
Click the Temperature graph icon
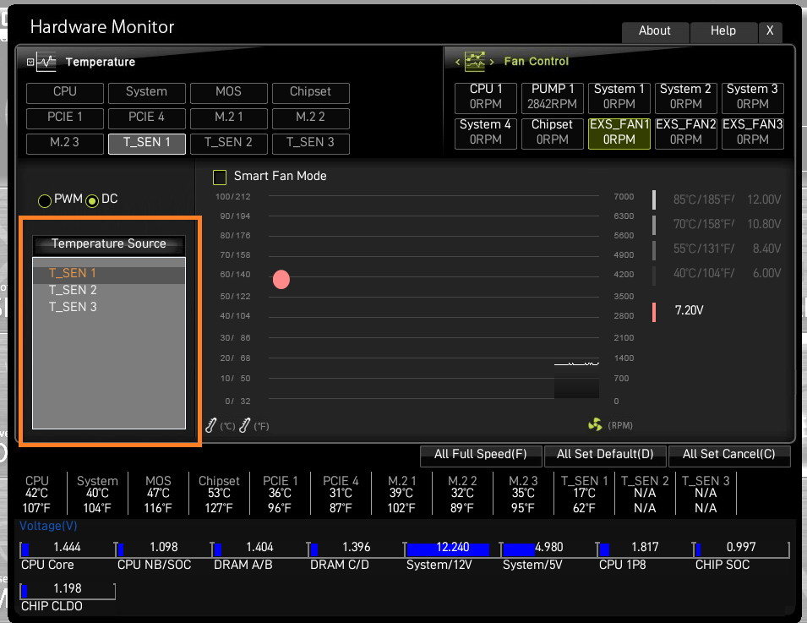46,62
